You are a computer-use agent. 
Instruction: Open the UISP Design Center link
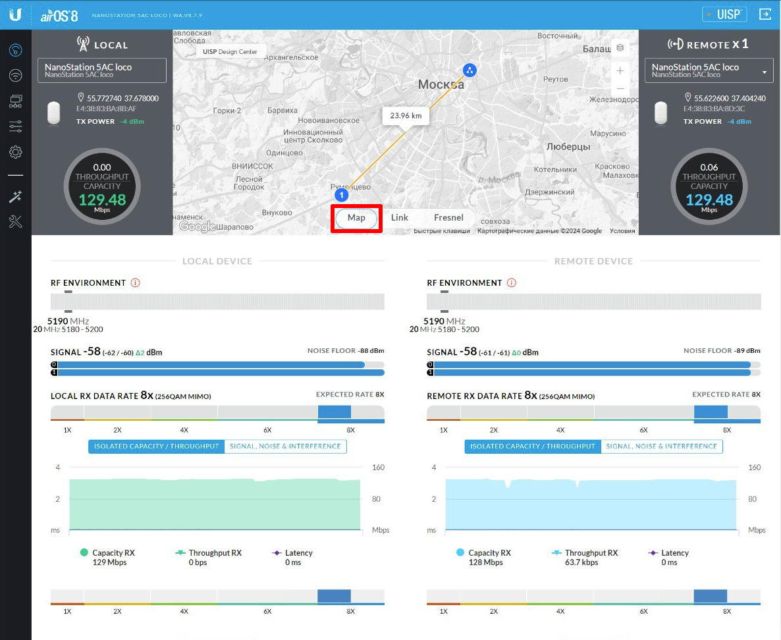click(x=230, y=52)
